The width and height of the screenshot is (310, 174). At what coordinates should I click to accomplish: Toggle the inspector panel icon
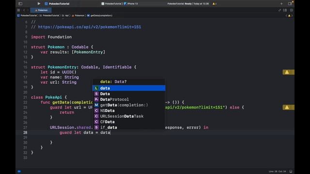pyautogui.click(x=290, y=3)
